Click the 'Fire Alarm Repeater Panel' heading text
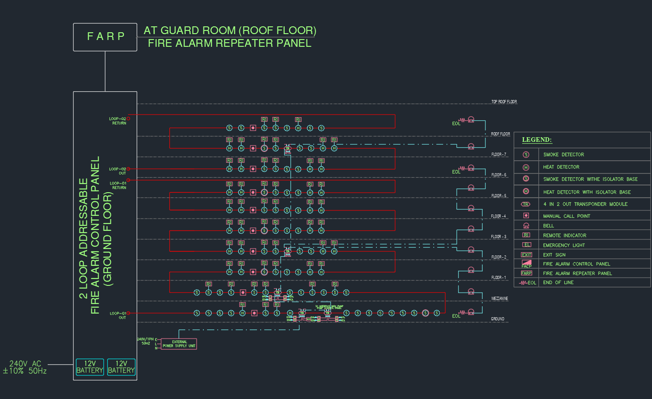 (229, 43)
